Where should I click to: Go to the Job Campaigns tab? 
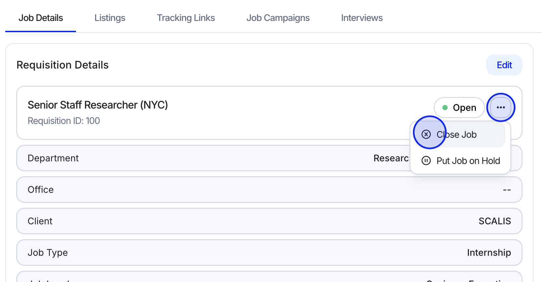[x=278, y=18]
